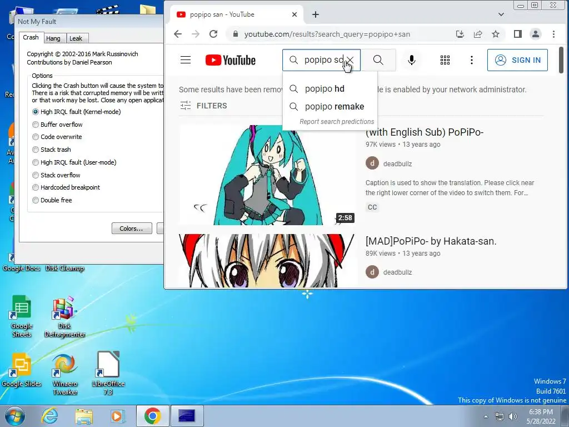The width and height of the screenshot is (569, 427).
Task: Switch to Crash tab in Not My Fault
Action: click(x=31, y=37)
